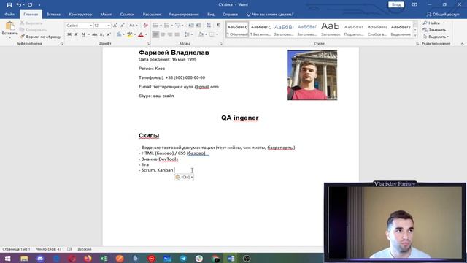Click Format Painter (Формат по образцу)

pyautogui.click(x=40, y=37)
